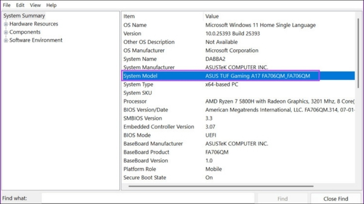Select the BIOS Mode item
Viewport: 364px width, 204px height.
tap(137, 135)
